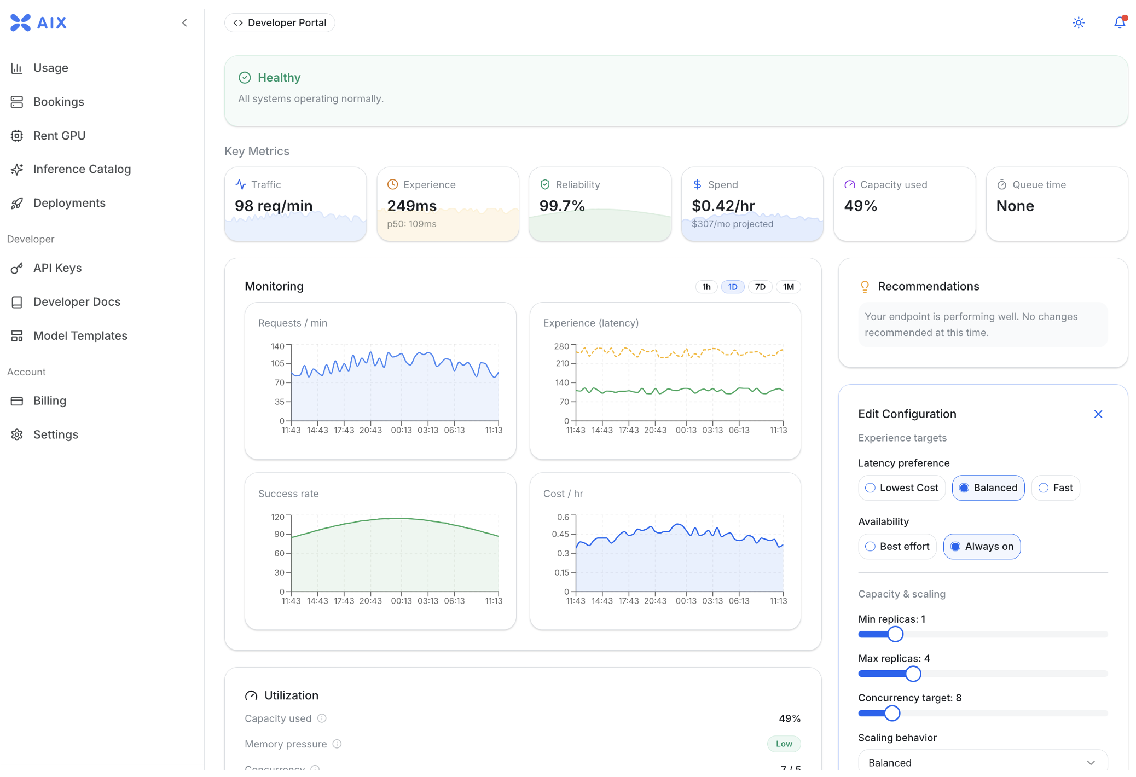
Task: Click info icon next to Memory pressure
Action: 337,744
